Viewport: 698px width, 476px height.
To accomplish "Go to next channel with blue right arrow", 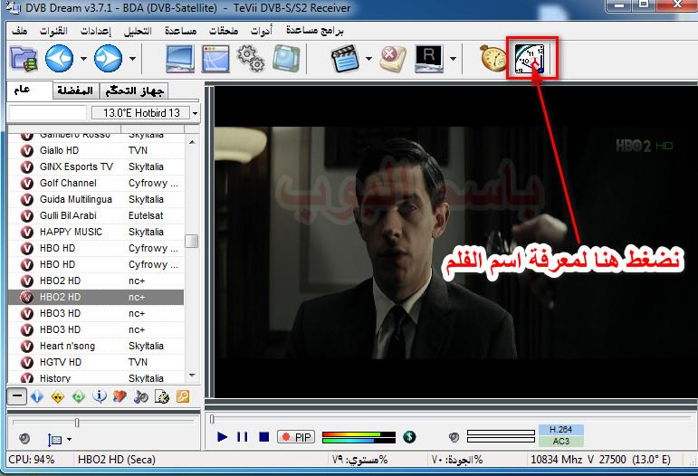I will 108,58.
